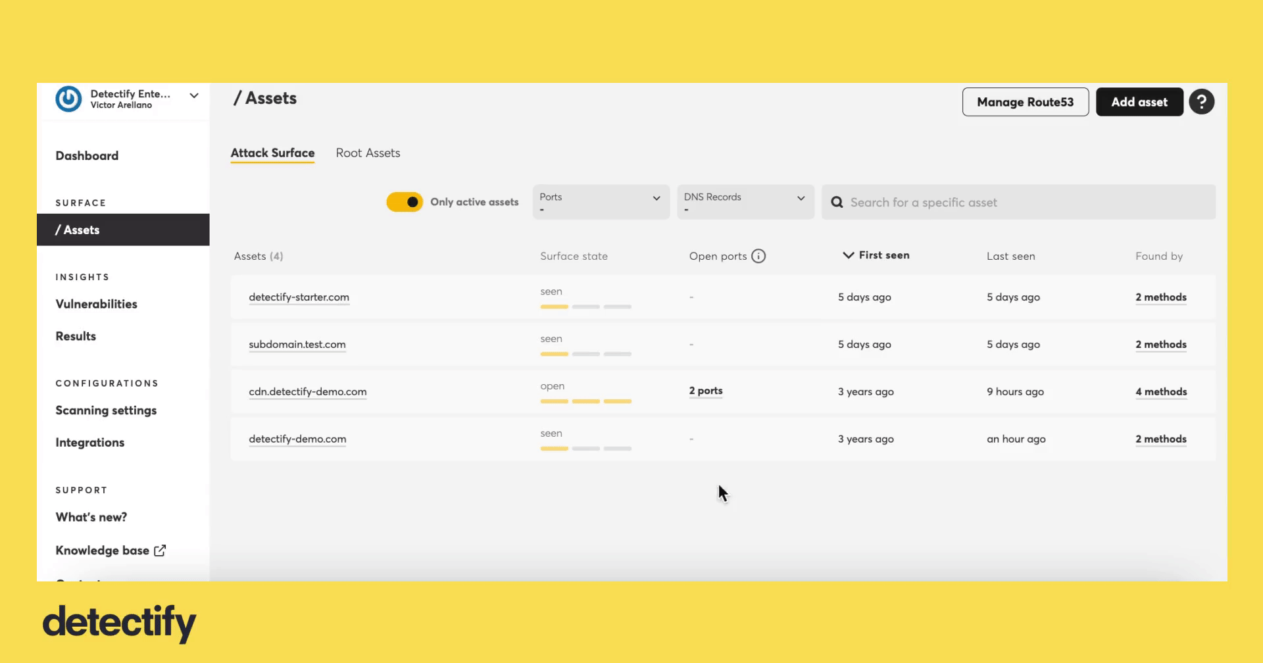
Task: Open detectify-starter.com asset link
Action: coord(299,297)
